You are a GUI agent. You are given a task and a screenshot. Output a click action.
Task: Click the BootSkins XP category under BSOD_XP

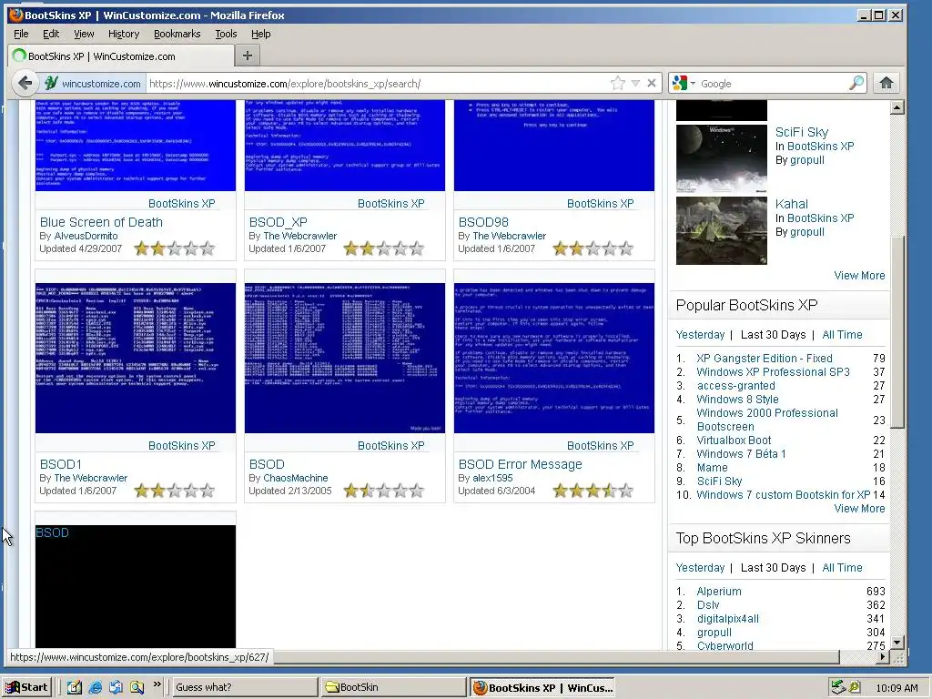point(391,203)
